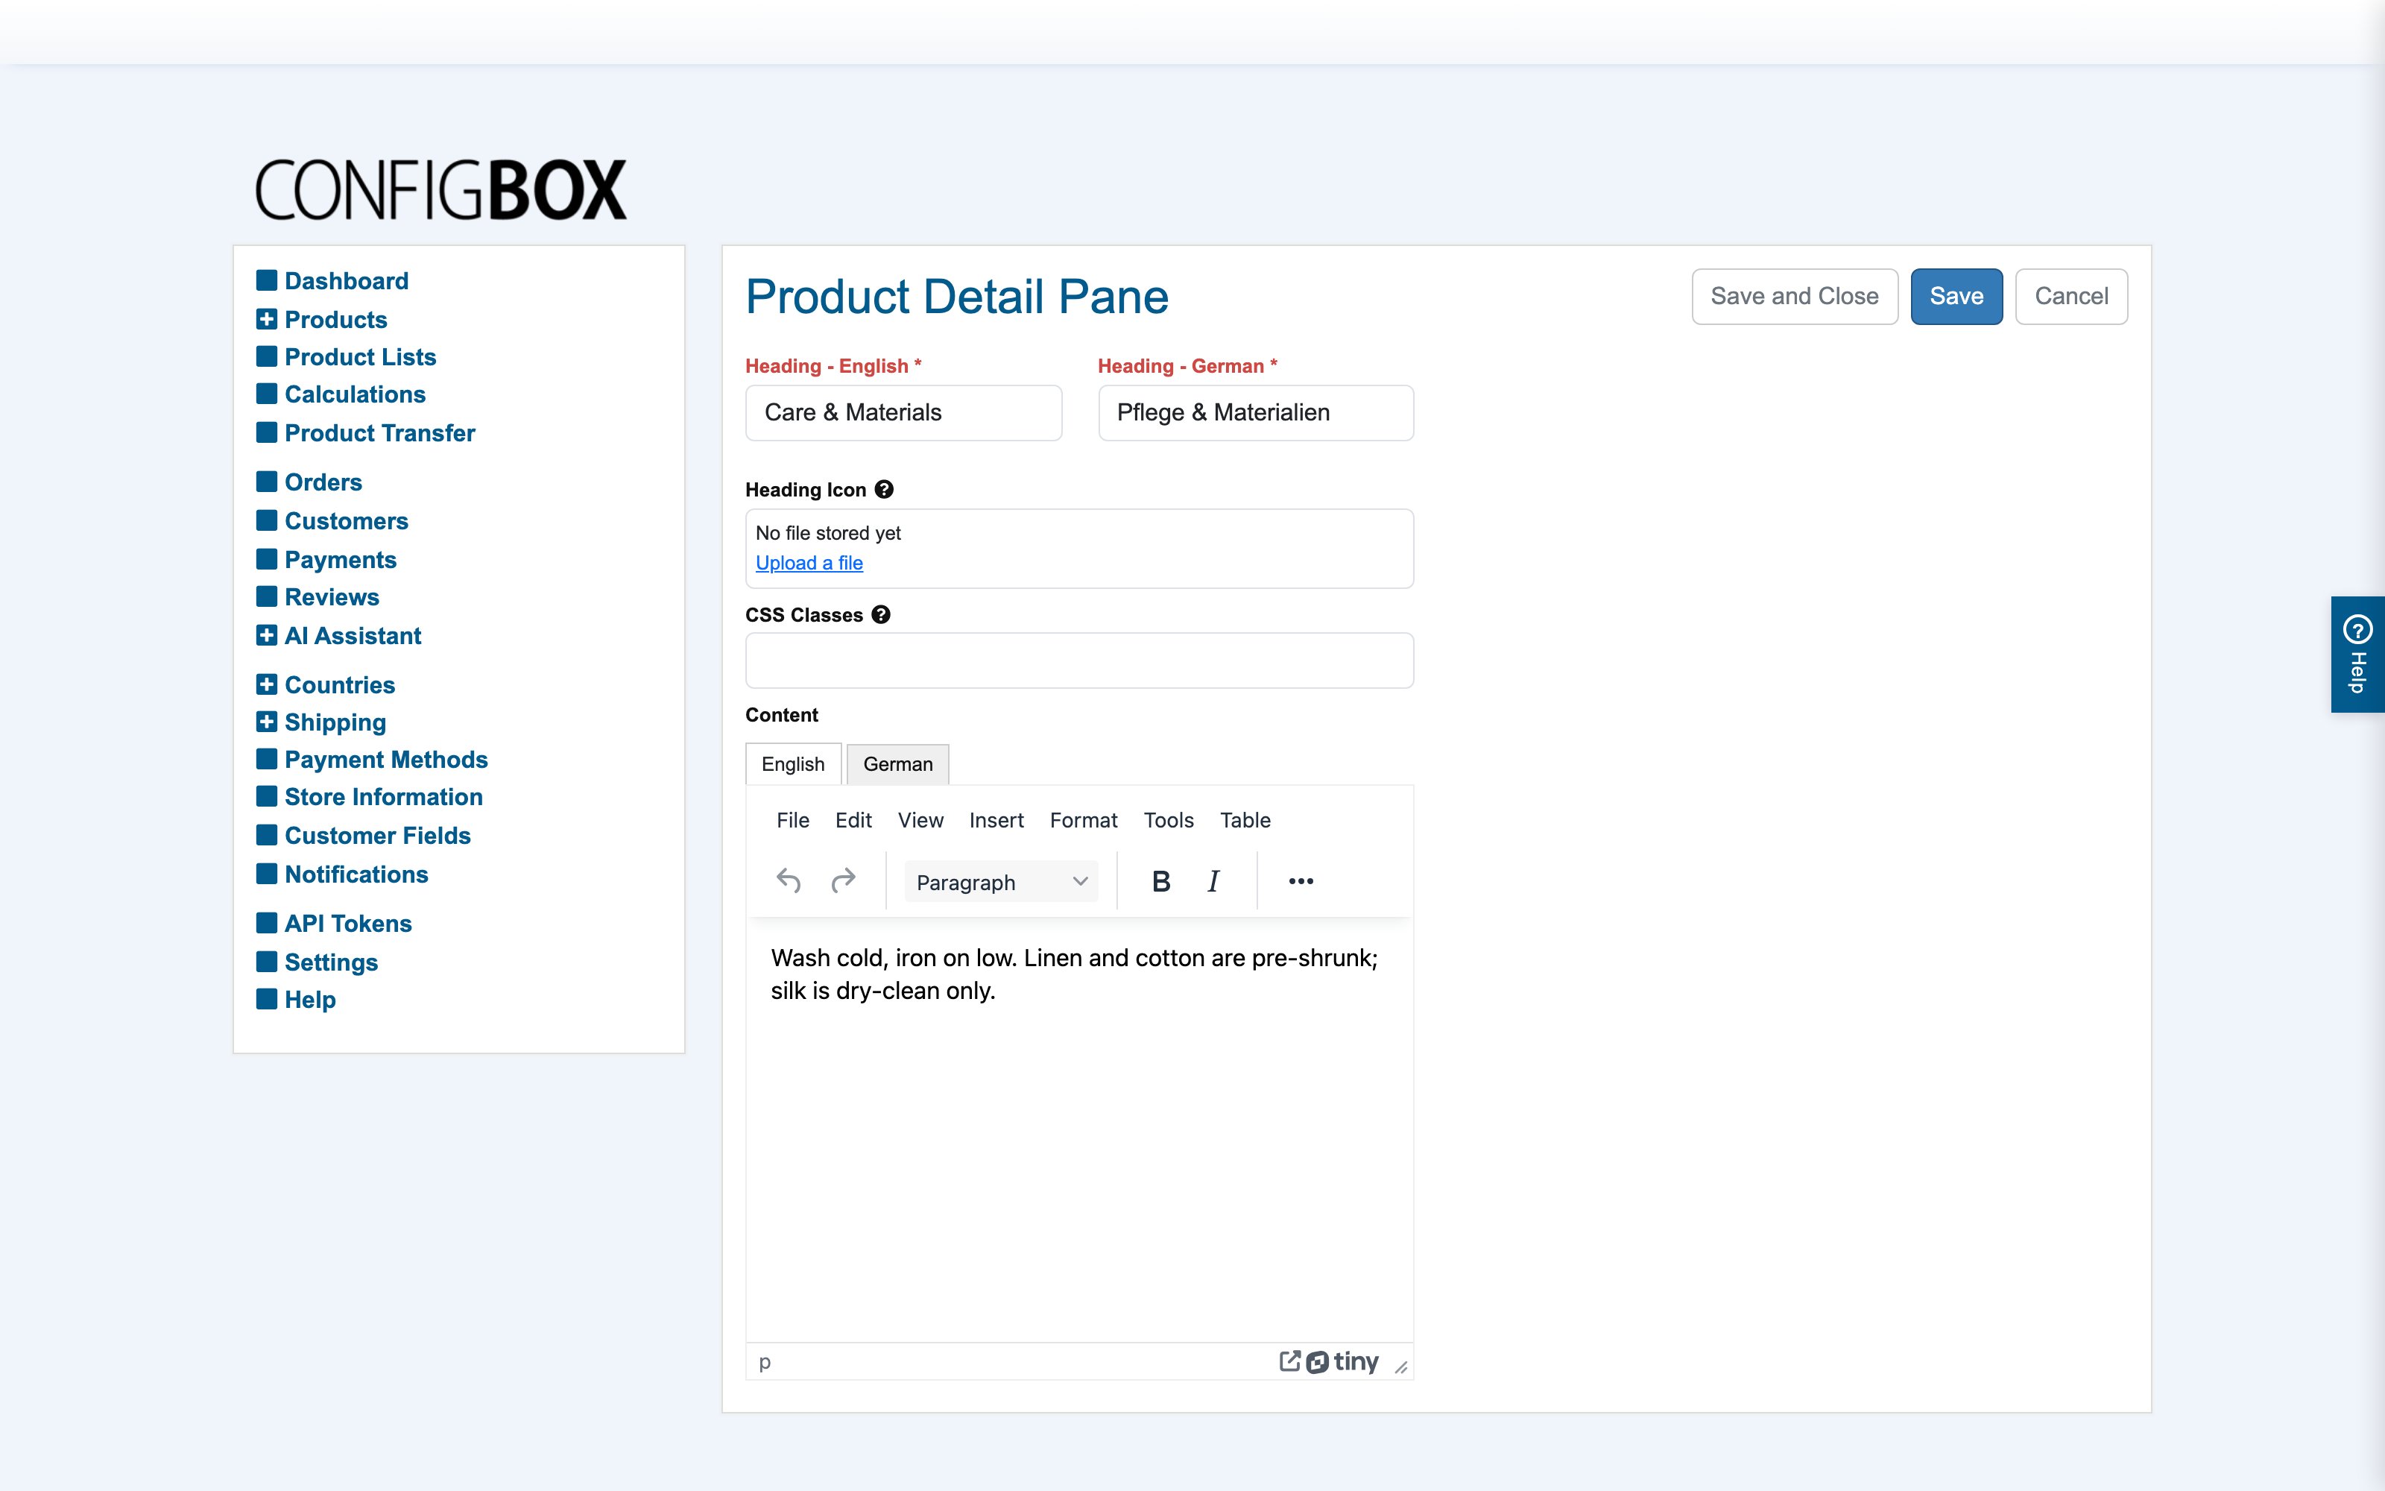Open the Customers link in sidebar

pos(346,520)
